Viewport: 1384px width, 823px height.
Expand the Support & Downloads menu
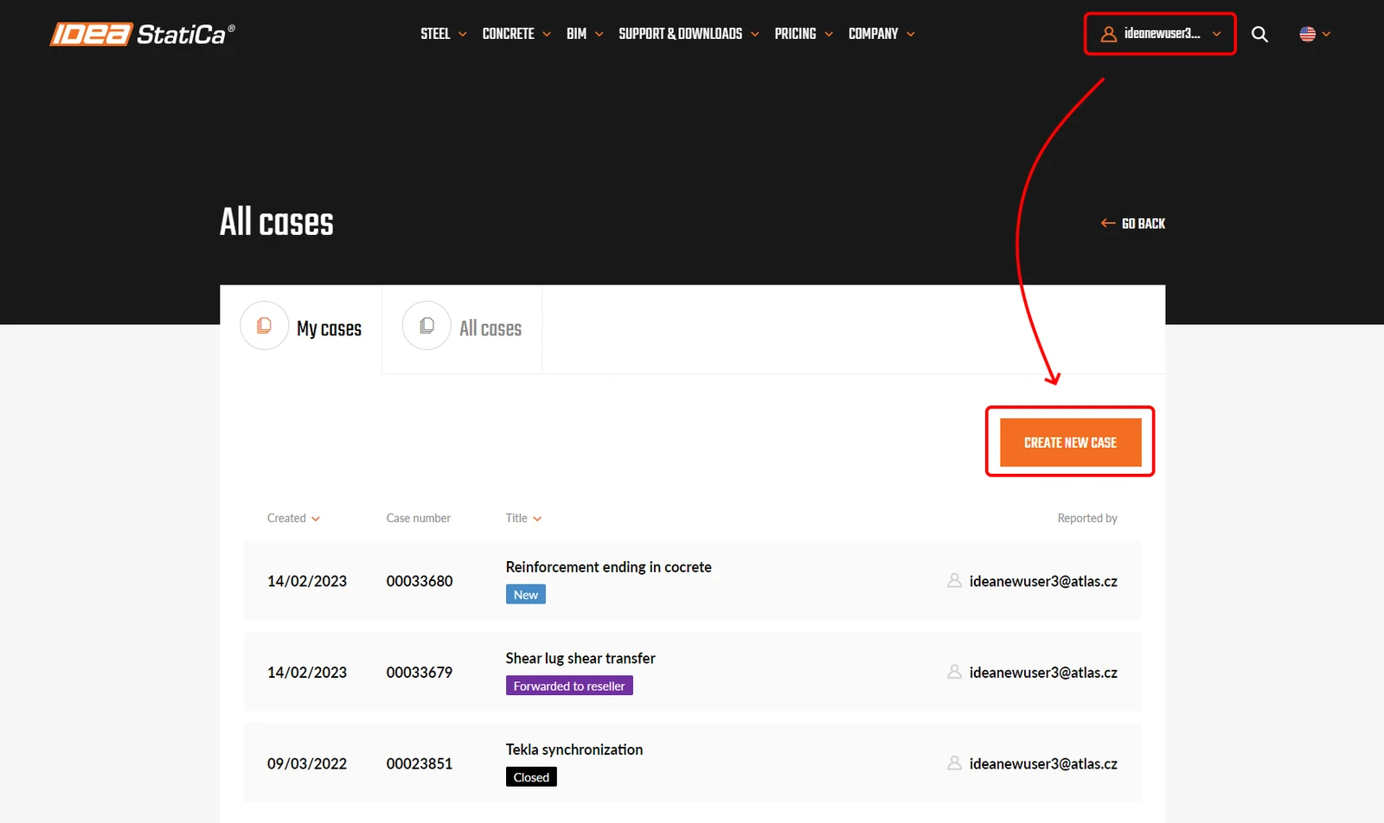click(x=689, y=34)
